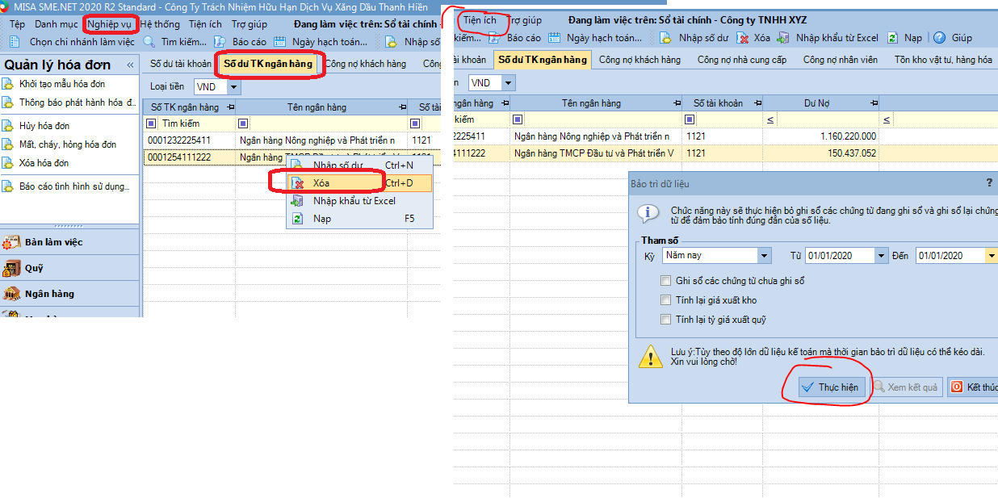Open the Kỳ dropdown showing Năm nay
Image resolution: width=998 pixels, height=498 pixels.
[764, 256]
